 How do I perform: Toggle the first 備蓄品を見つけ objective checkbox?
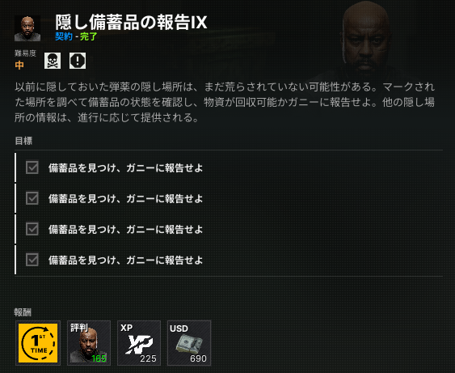click(x=32, y=167)
